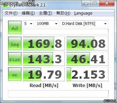Viewport: 117px width, 103px height.
Task: Open the 編輯(E) menu
Action: click(28, 13)
